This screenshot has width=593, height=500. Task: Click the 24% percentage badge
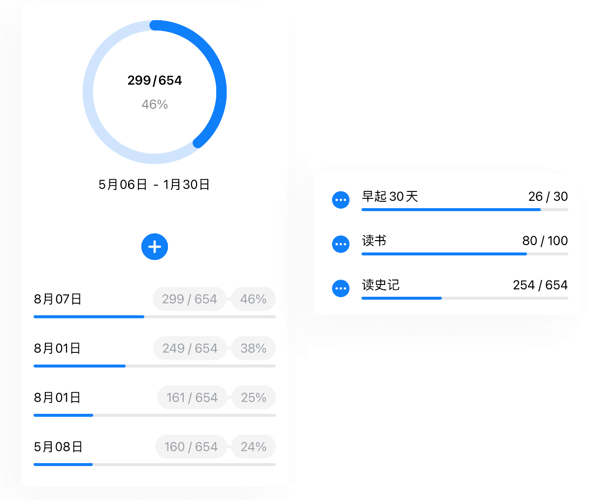[x=253, y=447]
